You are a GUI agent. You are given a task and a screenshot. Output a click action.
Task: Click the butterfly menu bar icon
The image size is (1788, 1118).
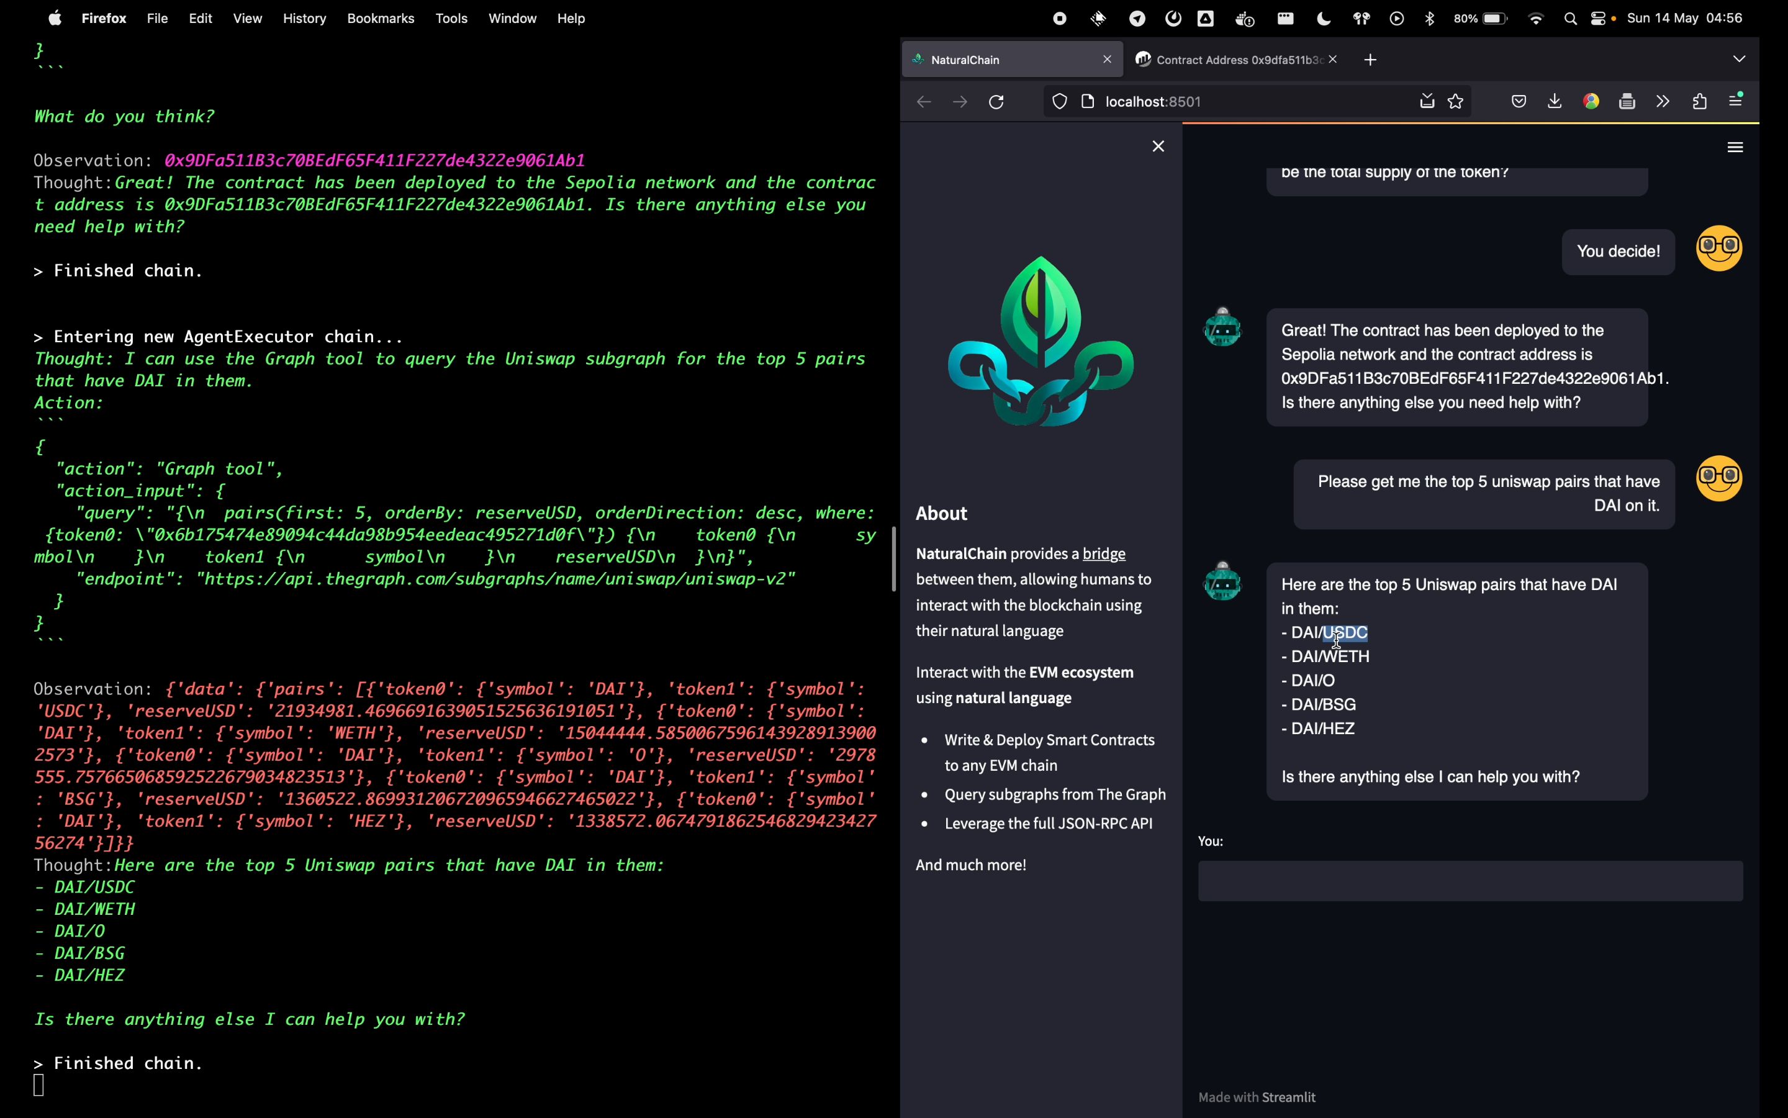click(x=1361, y=19)
